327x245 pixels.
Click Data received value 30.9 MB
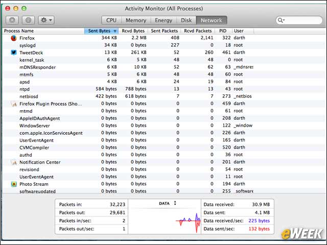[x=261, y=204]
